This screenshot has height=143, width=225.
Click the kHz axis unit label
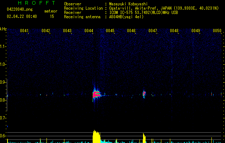click(x=3, y=29)
